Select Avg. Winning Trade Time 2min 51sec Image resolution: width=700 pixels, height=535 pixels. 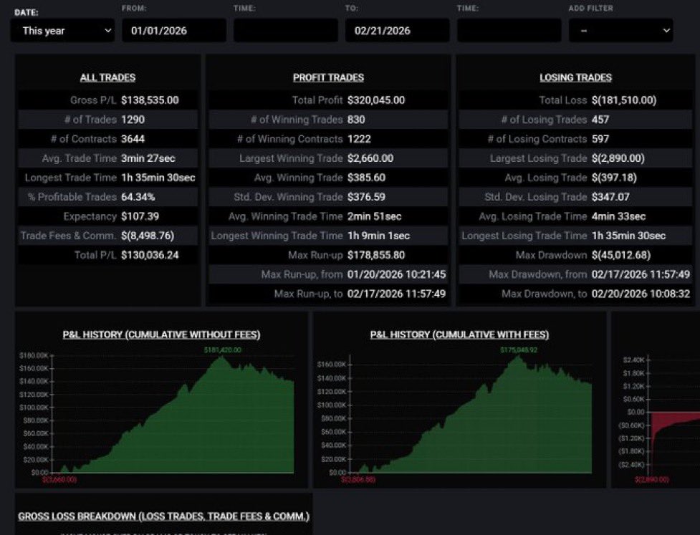374,216
